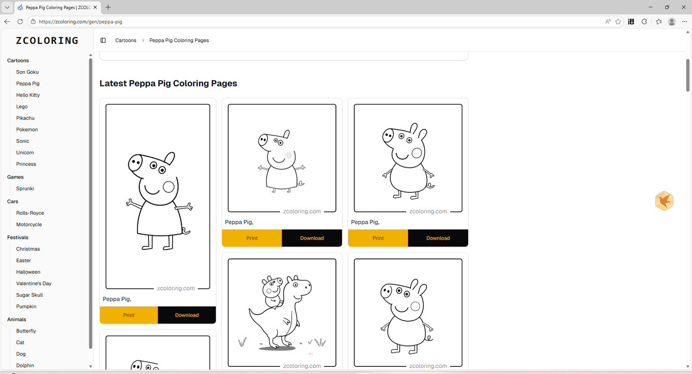Select Sprunki under Games
Image resolution: width=692 pixels, height=374 pixels.
point(25,188)
